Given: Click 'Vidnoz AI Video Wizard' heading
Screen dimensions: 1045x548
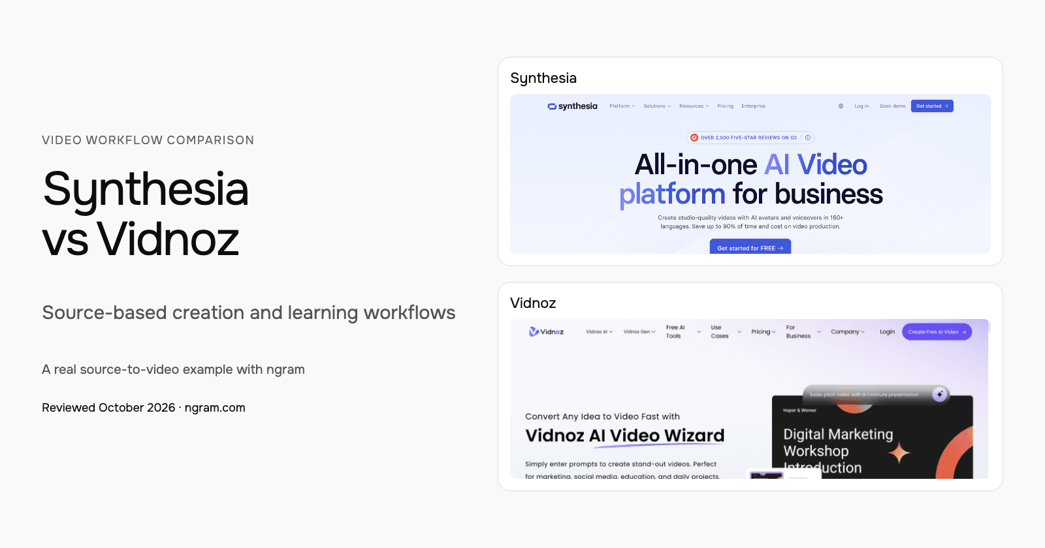Looking at the screenshot, I should click(625, 436).
